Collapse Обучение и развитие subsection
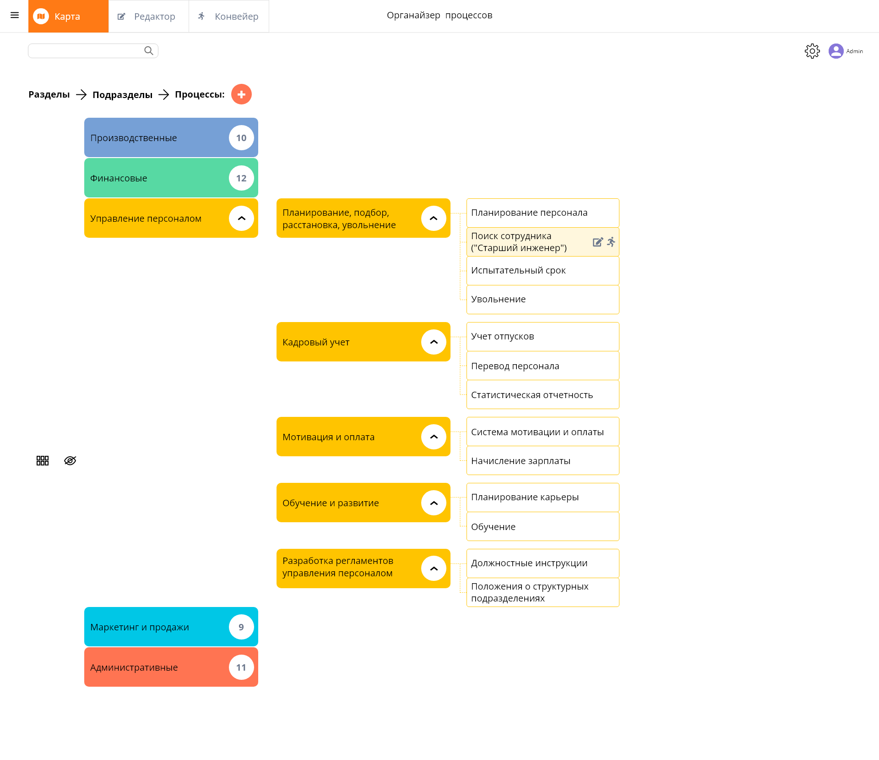 434,503
